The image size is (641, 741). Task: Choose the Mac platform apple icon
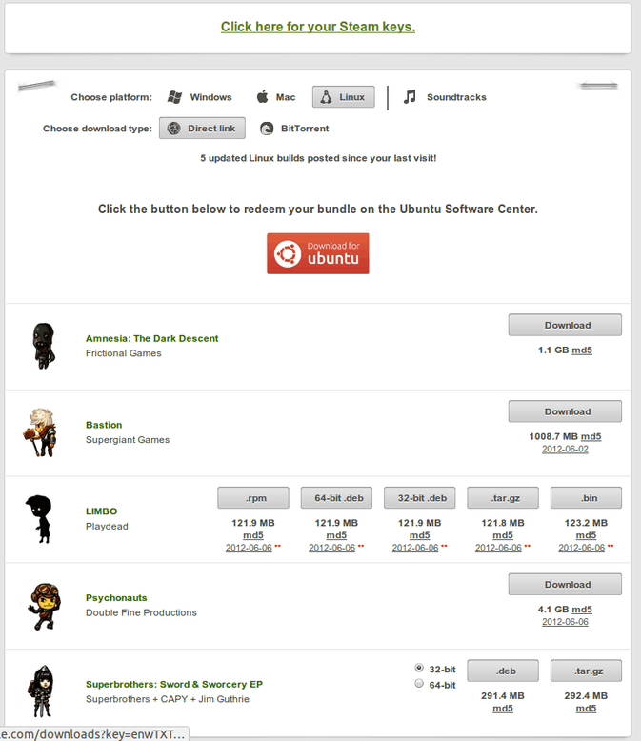(x=262, y=97)
